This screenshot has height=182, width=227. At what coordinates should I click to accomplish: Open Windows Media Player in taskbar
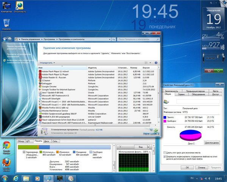(37, 179)
